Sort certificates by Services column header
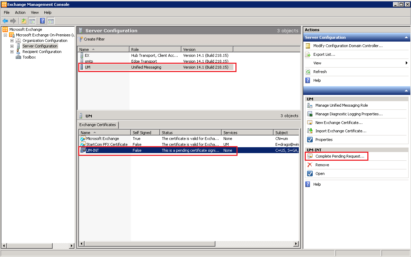The width and height of the screenshot is (411, 257). pos(247,133)
